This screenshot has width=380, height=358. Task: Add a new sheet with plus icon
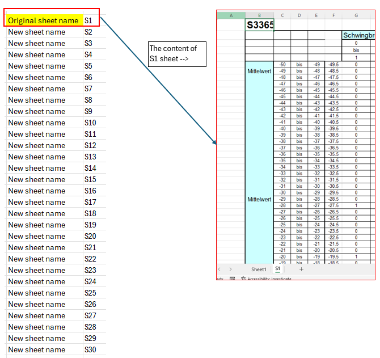(301, 269)
